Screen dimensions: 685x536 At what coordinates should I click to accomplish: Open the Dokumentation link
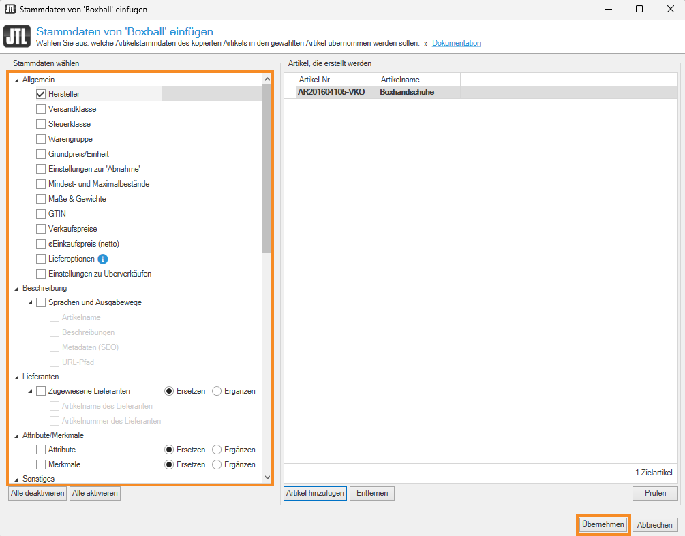pyautogui.click(x=456, y=44)
